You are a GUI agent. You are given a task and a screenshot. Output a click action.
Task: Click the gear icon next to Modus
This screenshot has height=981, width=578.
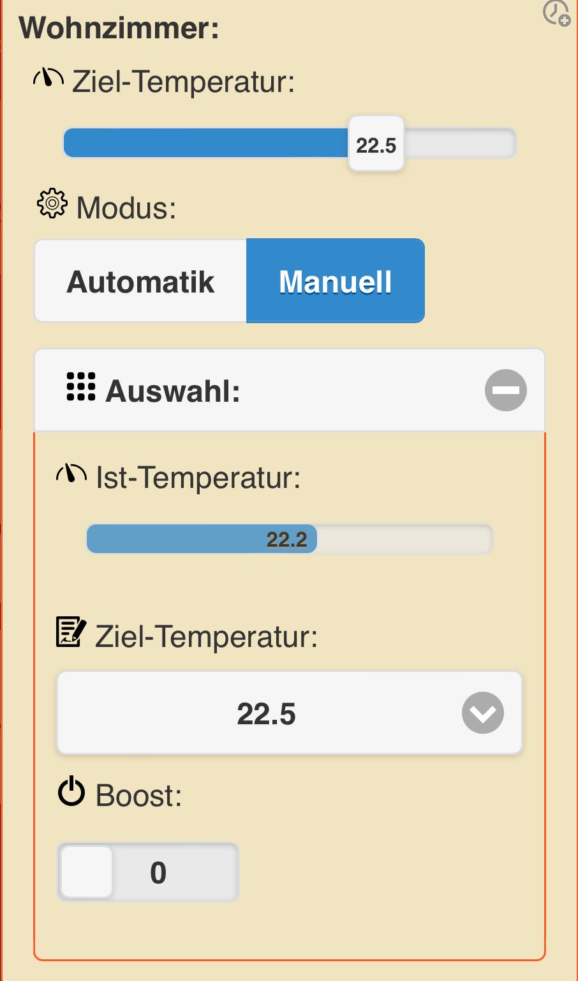pos(52,204)
